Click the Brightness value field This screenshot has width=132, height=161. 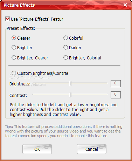(116, 84)
